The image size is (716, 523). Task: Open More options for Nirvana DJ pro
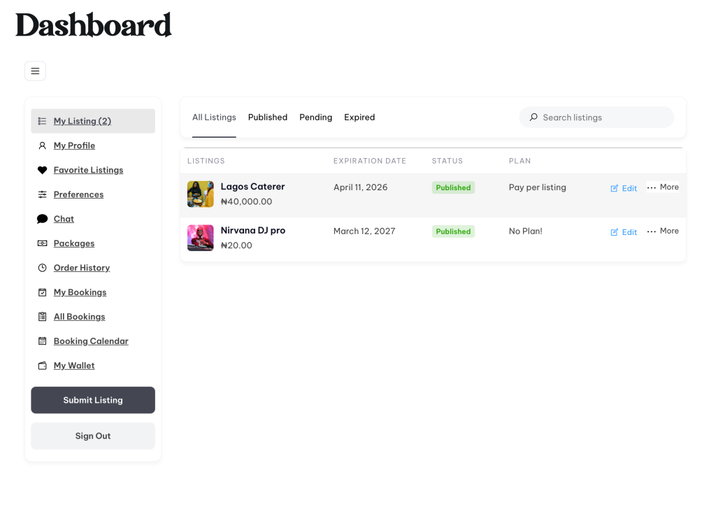click(x=662, y=231)
